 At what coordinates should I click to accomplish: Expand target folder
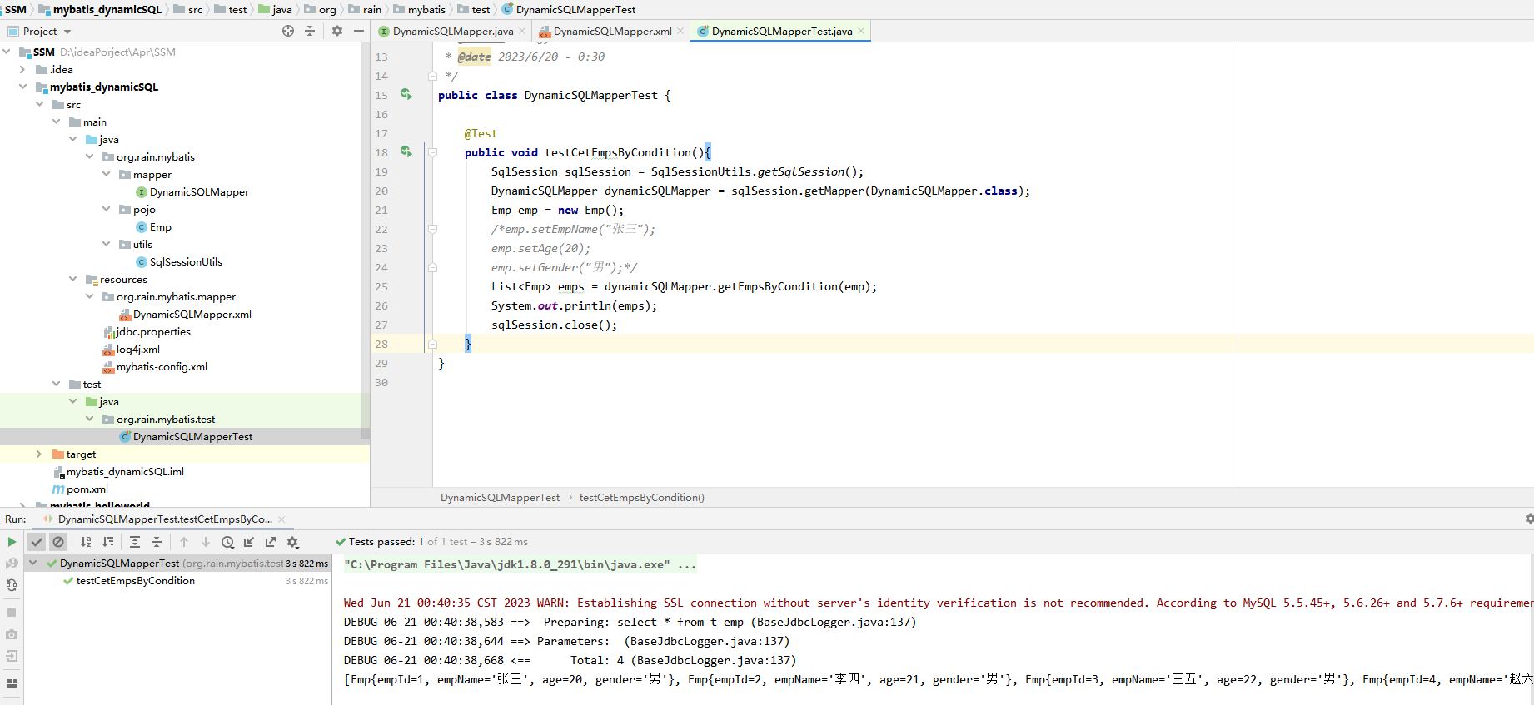39,454
